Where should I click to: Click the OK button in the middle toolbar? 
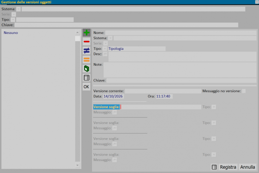(86, 87)
